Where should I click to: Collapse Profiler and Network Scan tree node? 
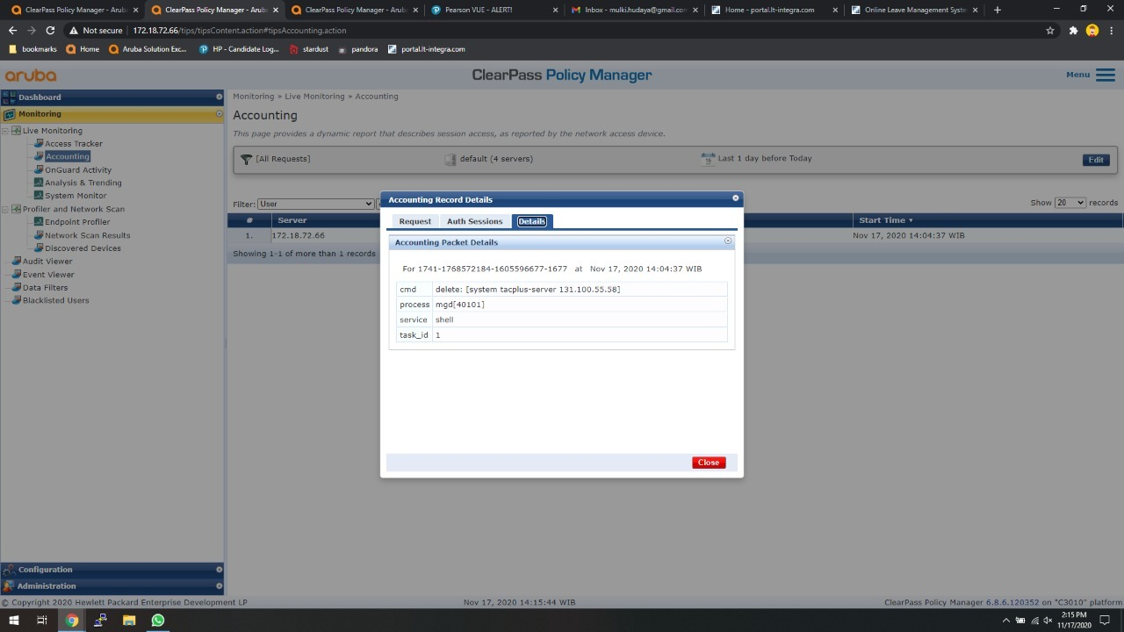[5, 209]
